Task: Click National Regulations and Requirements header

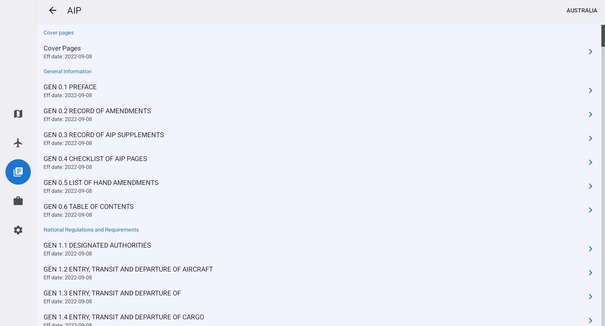Action: pyautogui.click(x=91, y=230)
